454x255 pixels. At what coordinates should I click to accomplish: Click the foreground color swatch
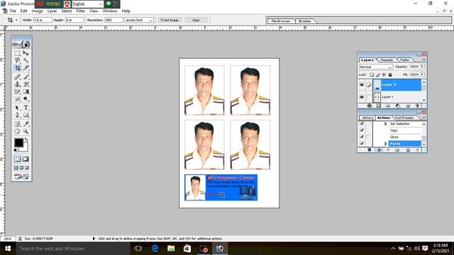(18, 142)
